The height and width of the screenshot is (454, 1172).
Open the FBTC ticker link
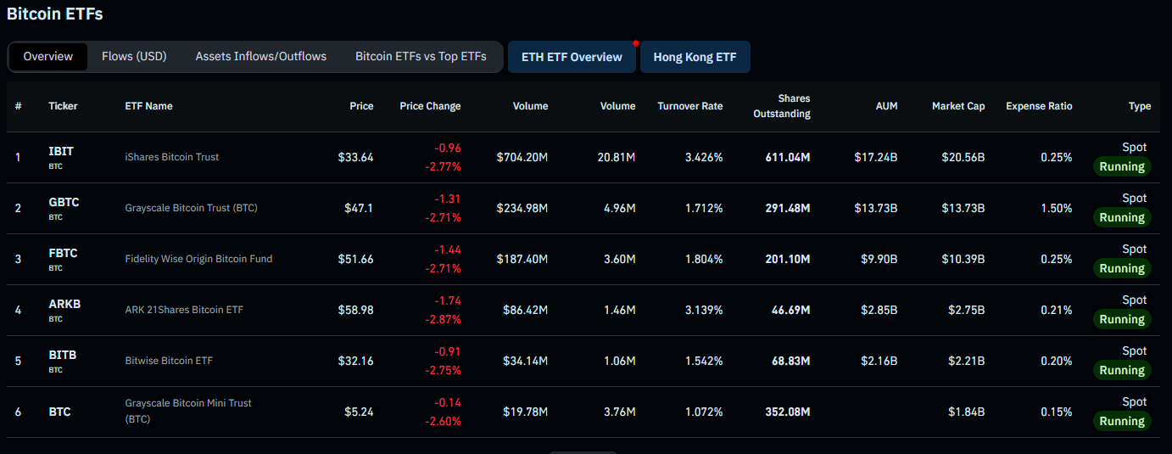click(x=64, y=253)
